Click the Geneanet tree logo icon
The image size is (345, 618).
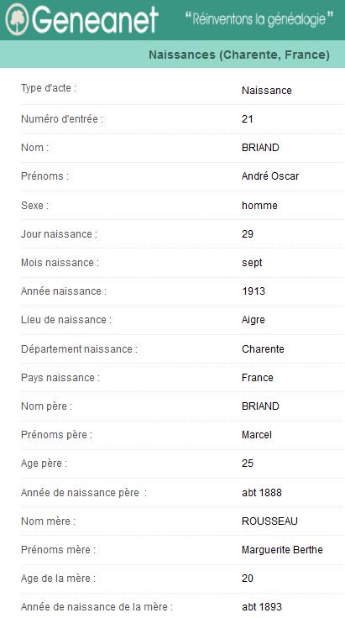(18, 19)
